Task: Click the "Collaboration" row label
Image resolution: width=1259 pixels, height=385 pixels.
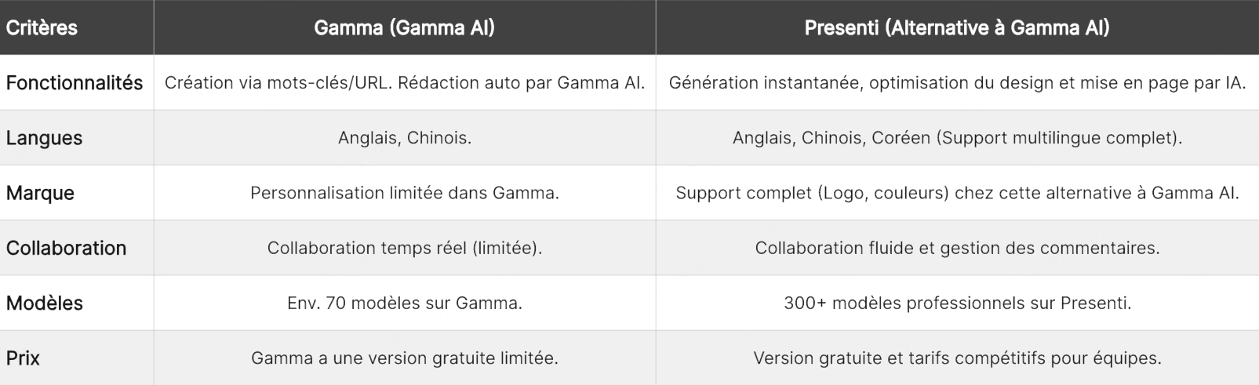Action: coord(66,248)
